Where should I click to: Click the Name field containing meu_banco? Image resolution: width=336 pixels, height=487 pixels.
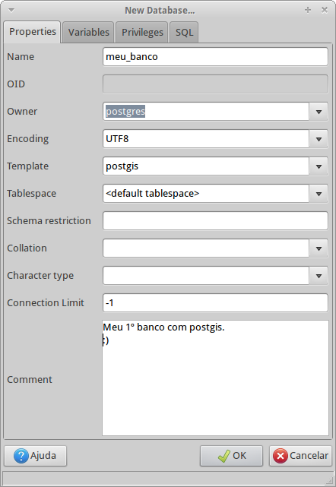(x=215, y=56)
